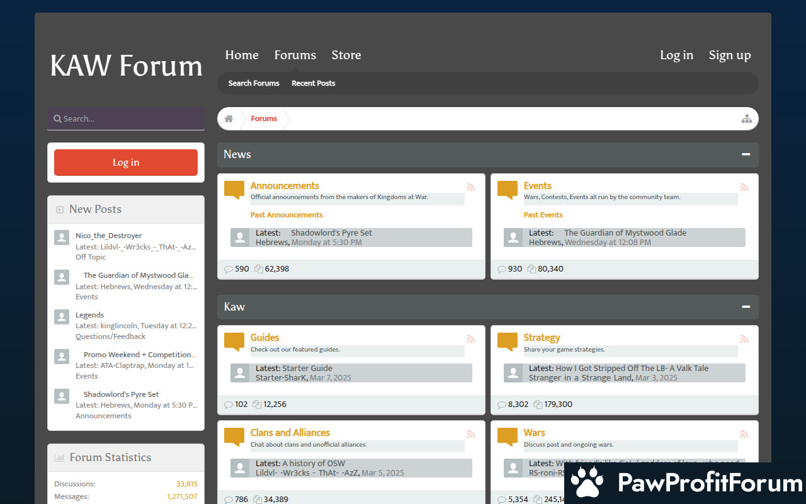Click the red Log in button in sidebar
806x504 pixels.
[x=126, y=163]
